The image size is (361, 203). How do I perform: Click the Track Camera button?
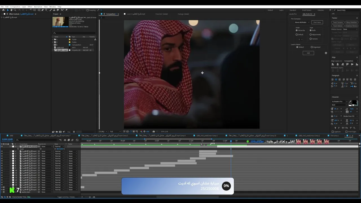338,22
